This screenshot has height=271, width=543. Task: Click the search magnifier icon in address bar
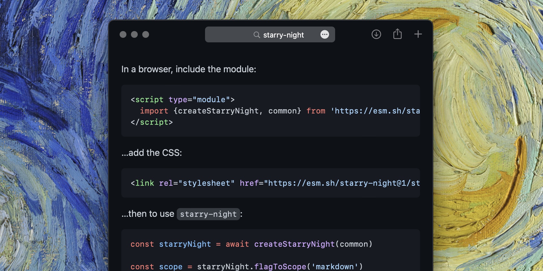[x=257, y=35]
